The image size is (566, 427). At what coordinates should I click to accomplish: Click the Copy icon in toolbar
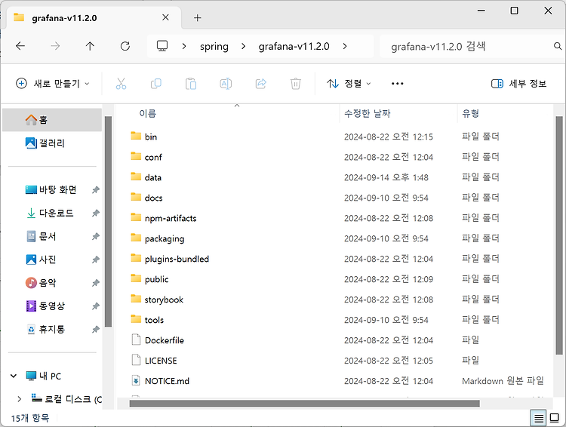click(156, 84)
